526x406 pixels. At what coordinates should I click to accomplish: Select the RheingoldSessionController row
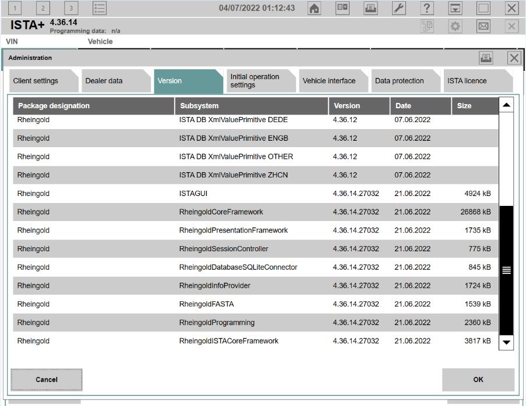pyautogui.click(x=256, y=248)
